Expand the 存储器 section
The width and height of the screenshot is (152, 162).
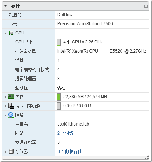[x=6, y=151]
